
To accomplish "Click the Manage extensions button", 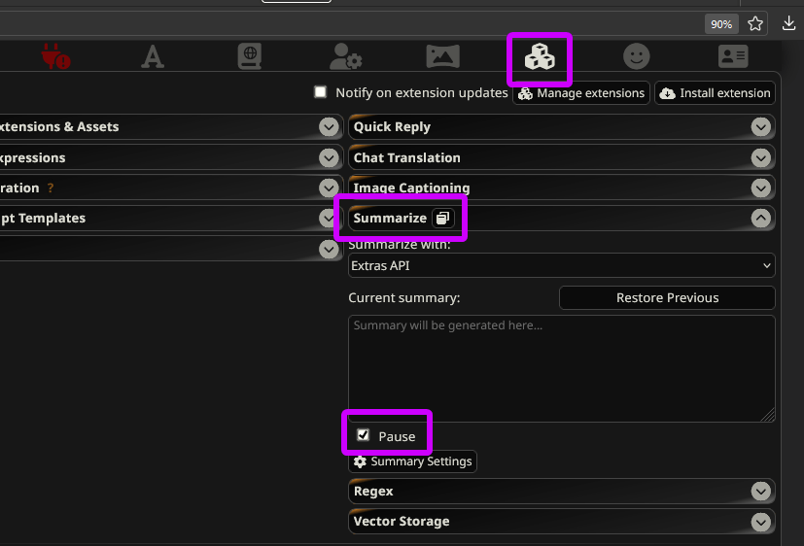I will pos(581,93).
